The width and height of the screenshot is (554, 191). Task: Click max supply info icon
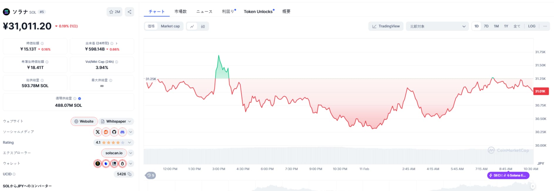click(x=111, y=80)
